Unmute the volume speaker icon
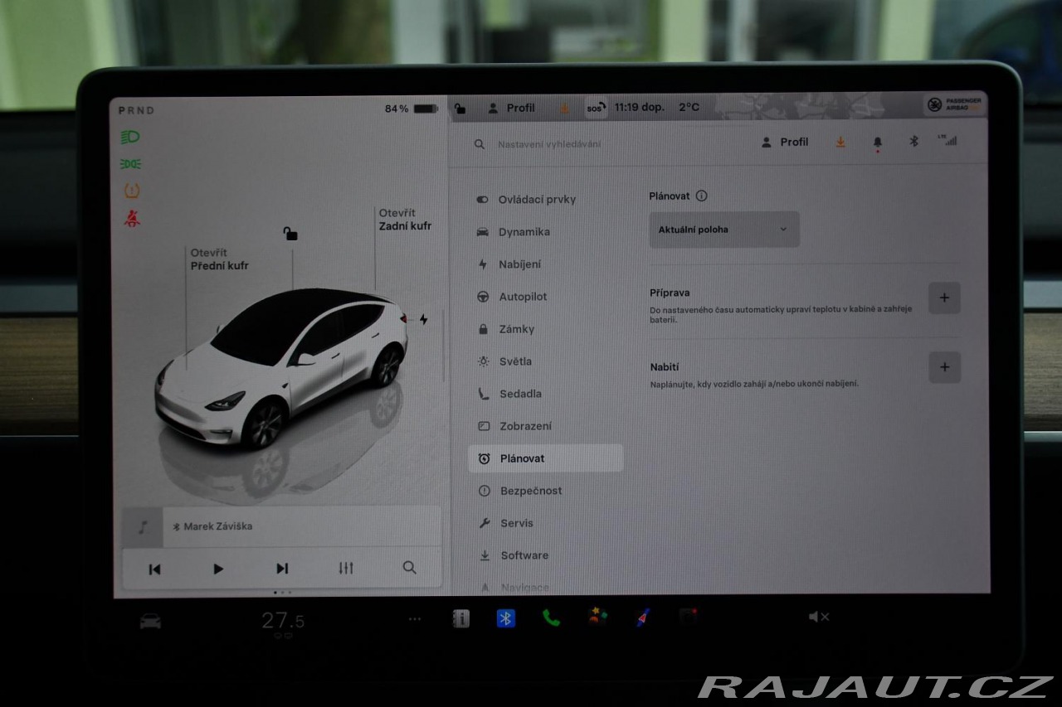The width and height of the screenshot is (1062, 707). (819, 617)
